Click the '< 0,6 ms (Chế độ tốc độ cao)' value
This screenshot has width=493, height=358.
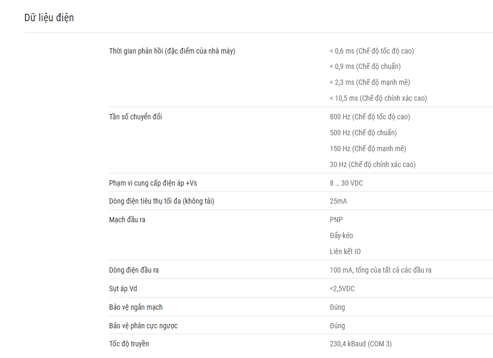pos(371,51)
